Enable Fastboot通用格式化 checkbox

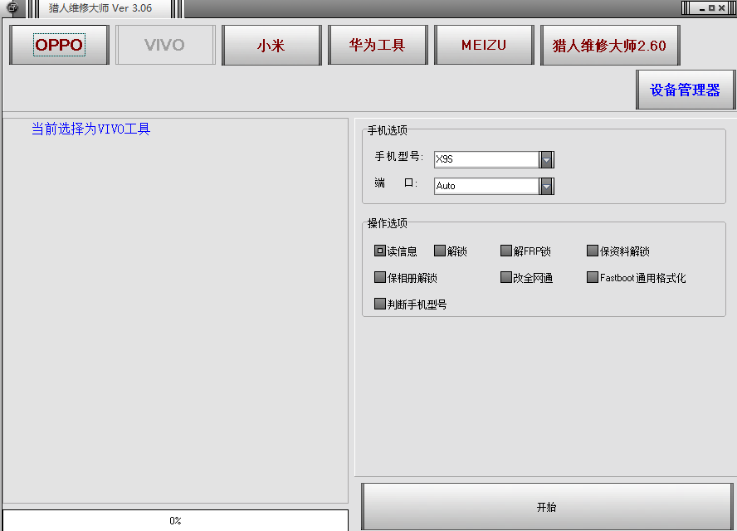click(593, 277)
